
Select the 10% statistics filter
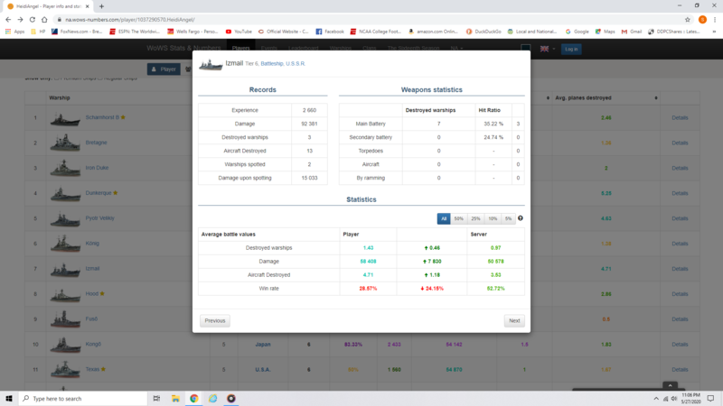coord(493,218)
